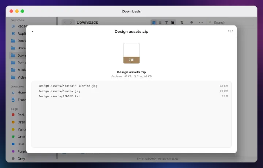Image resolution: width=263 pixels, height=168 pixels.
Task: Filter by the Purple tag
Action: pyautogui.click(x=18, y=151)
